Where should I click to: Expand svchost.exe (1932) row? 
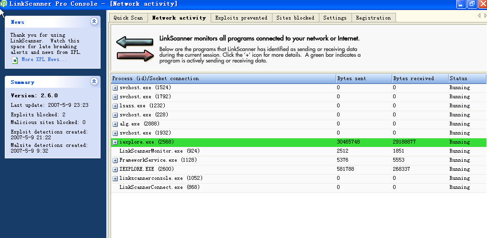115,133
